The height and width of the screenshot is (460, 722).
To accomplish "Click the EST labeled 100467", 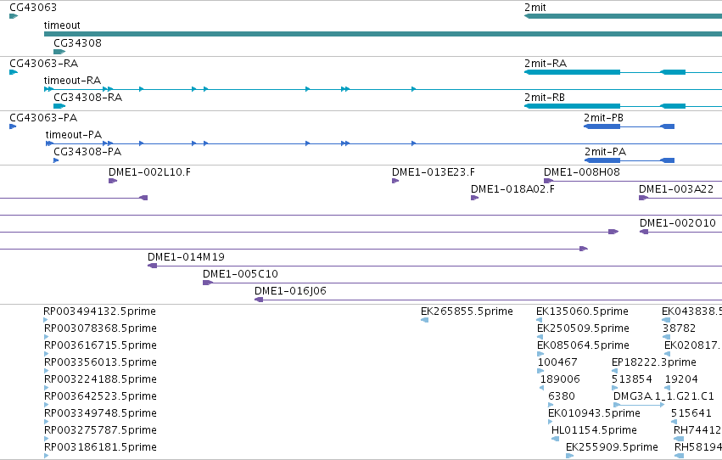I will coord(557,362).
